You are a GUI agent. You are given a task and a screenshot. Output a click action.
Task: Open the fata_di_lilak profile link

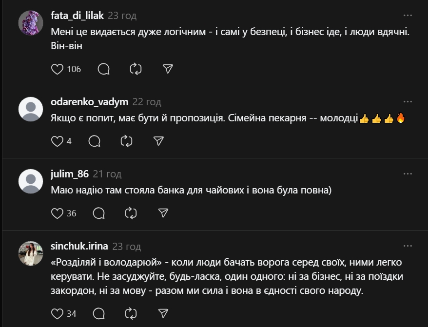77,16
